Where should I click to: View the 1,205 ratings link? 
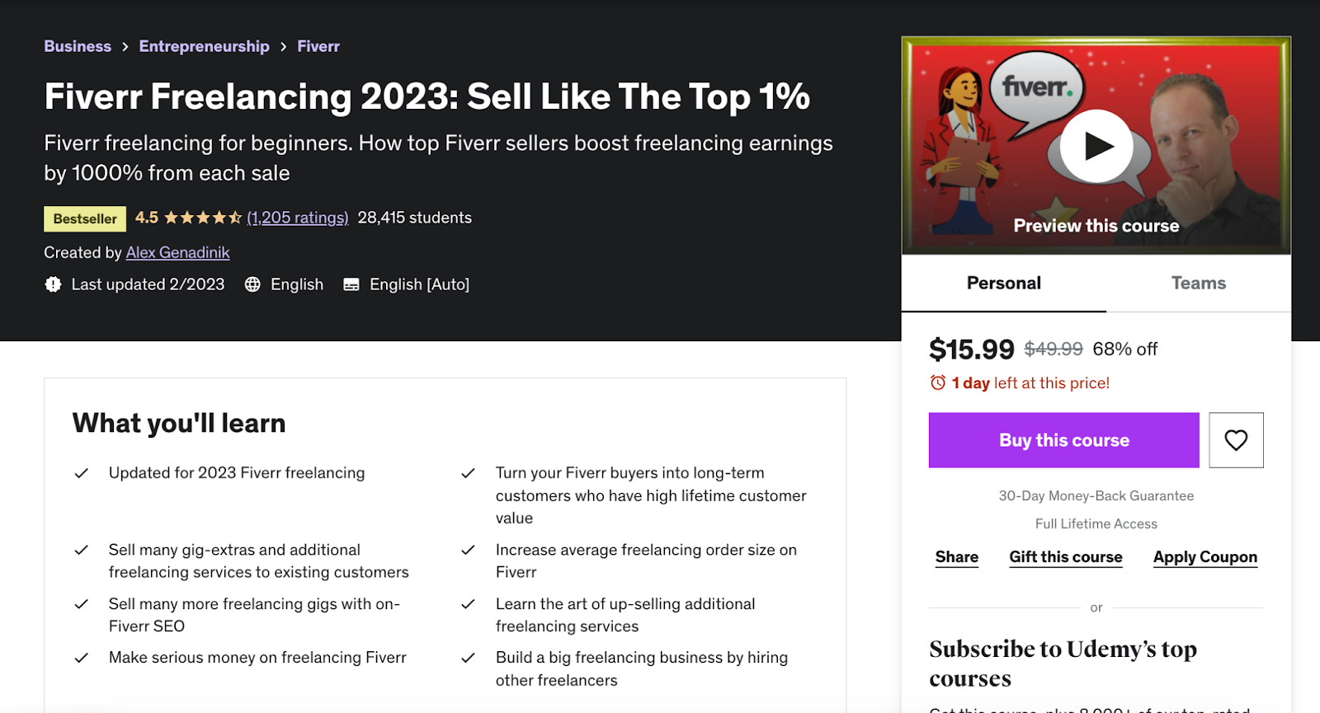(x=297, y=218)
